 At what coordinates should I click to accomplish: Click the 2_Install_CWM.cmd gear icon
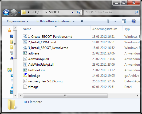pos(25,42)
